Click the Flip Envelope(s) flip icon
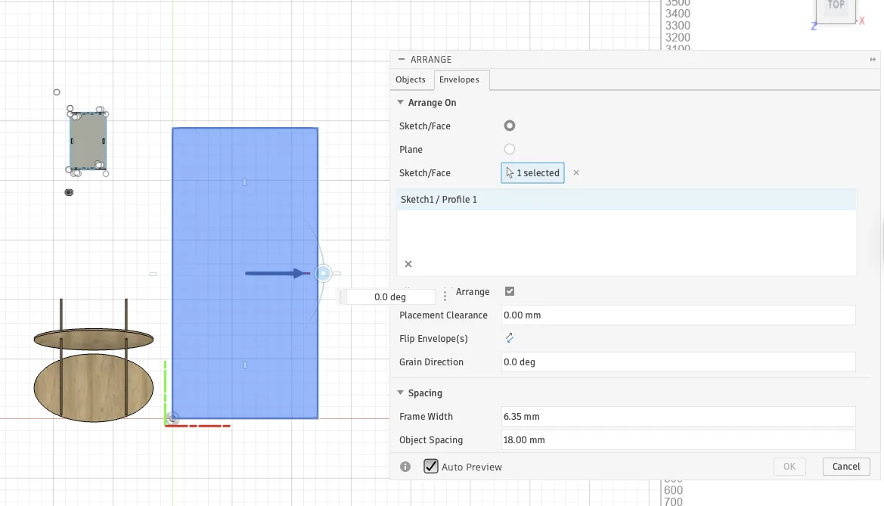Screen dimensions: 884x506 [x=509, y=338]
